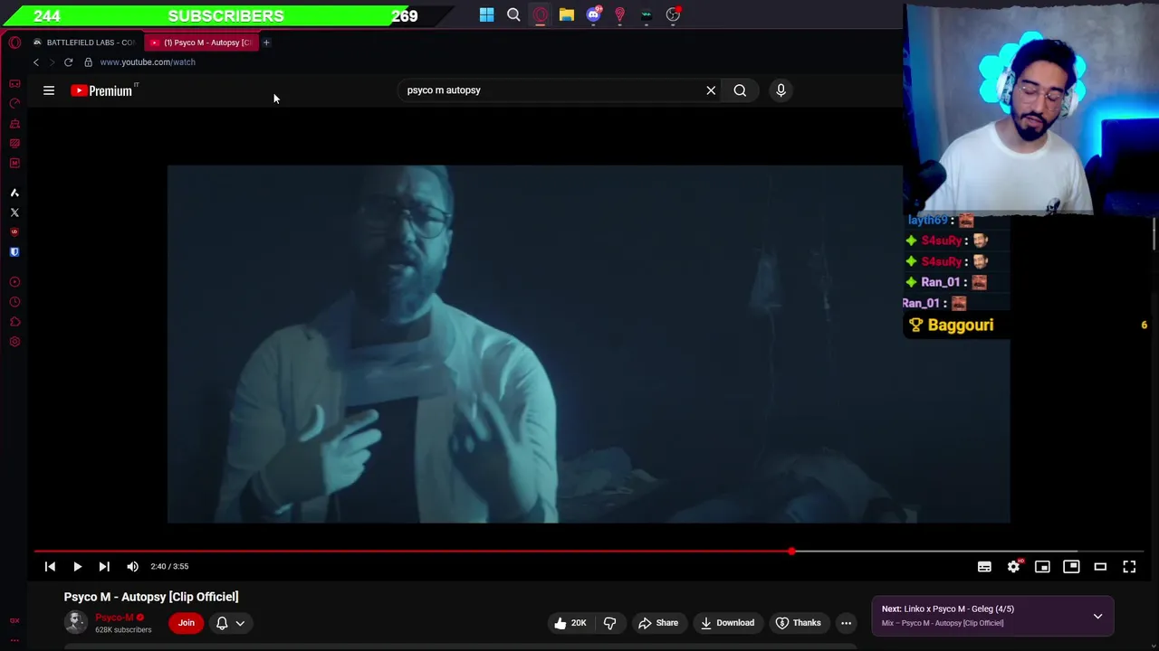
Task: View site info lock icon
Action: (x=88, y=62)
